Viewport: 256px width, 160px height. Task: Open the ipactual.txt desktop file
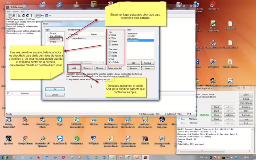coord(230,25)
